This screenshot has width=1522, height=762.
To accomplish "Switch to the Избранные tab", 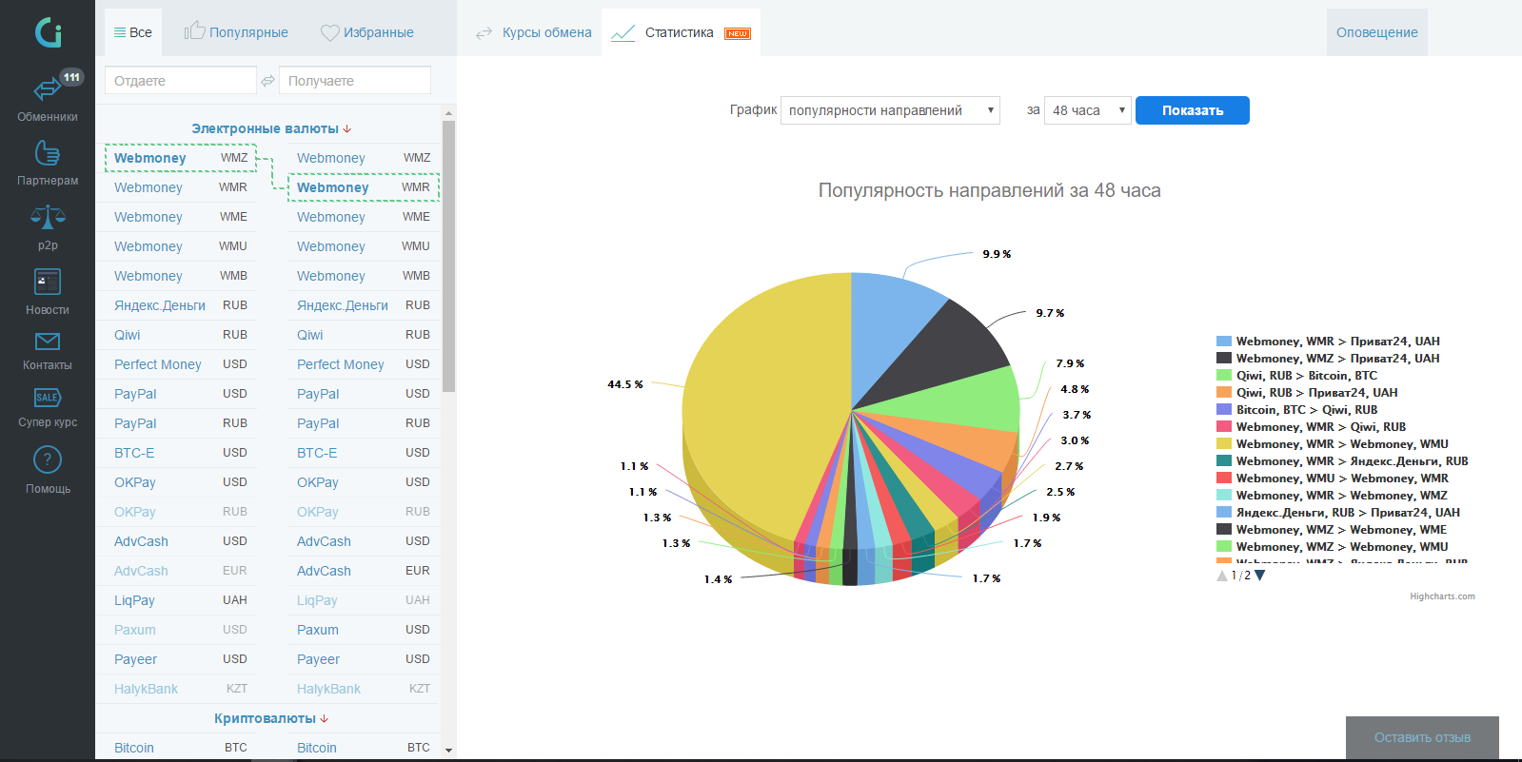I will tap(367, 32).
